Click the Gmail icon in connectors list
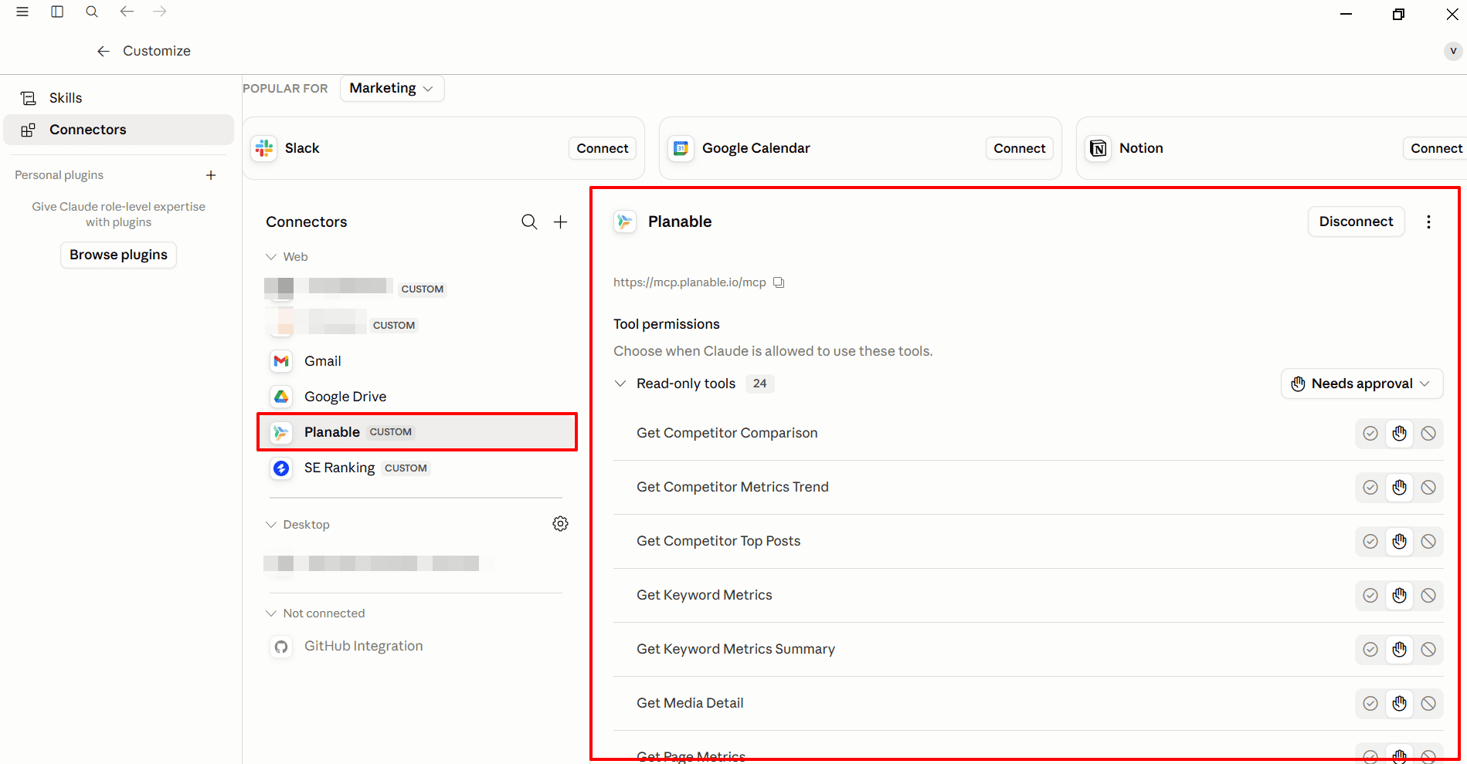 (x=281, y=361)
